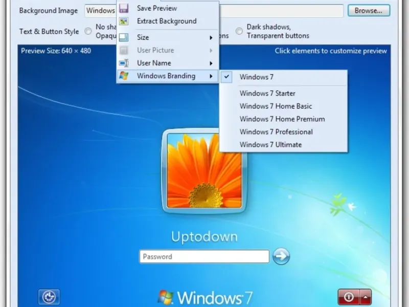Click the 'Text & Button Style' label

pyautogui.click(x=49, y=32)
